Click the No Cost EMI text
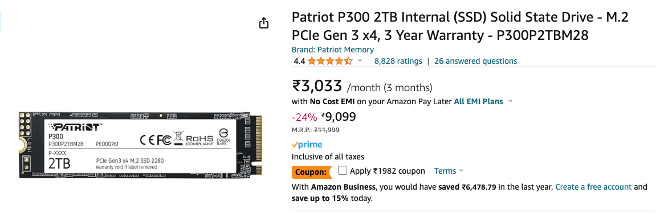This screenshot has width=660, height=213. 332,101
